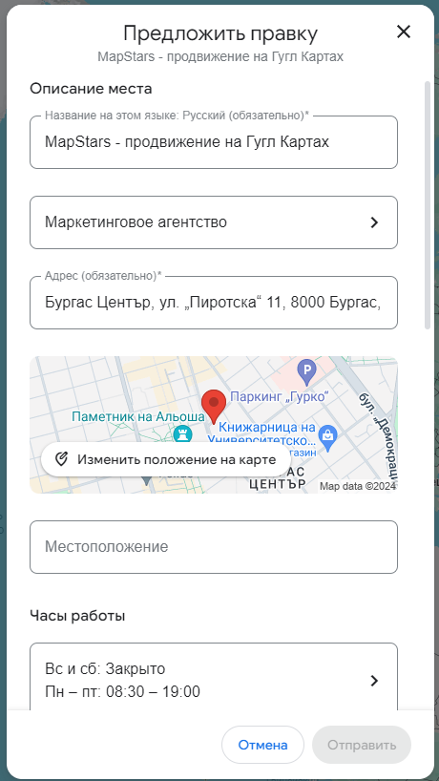Click the Map data ©2024 attribution
Screen dimensions: 439x781
(x=358, y=487)
